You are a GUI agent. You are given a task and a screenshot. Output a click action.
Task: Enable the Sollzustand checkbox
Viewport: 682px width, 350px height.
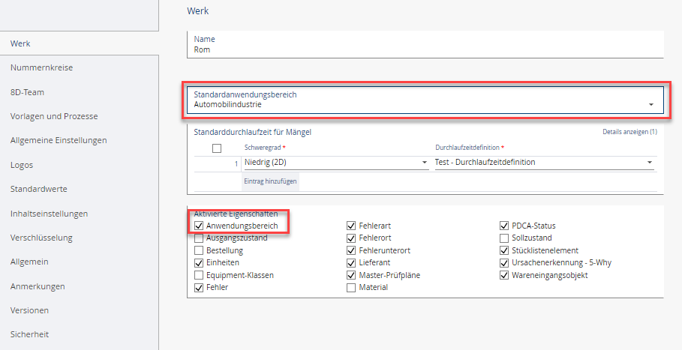[504, 238]
